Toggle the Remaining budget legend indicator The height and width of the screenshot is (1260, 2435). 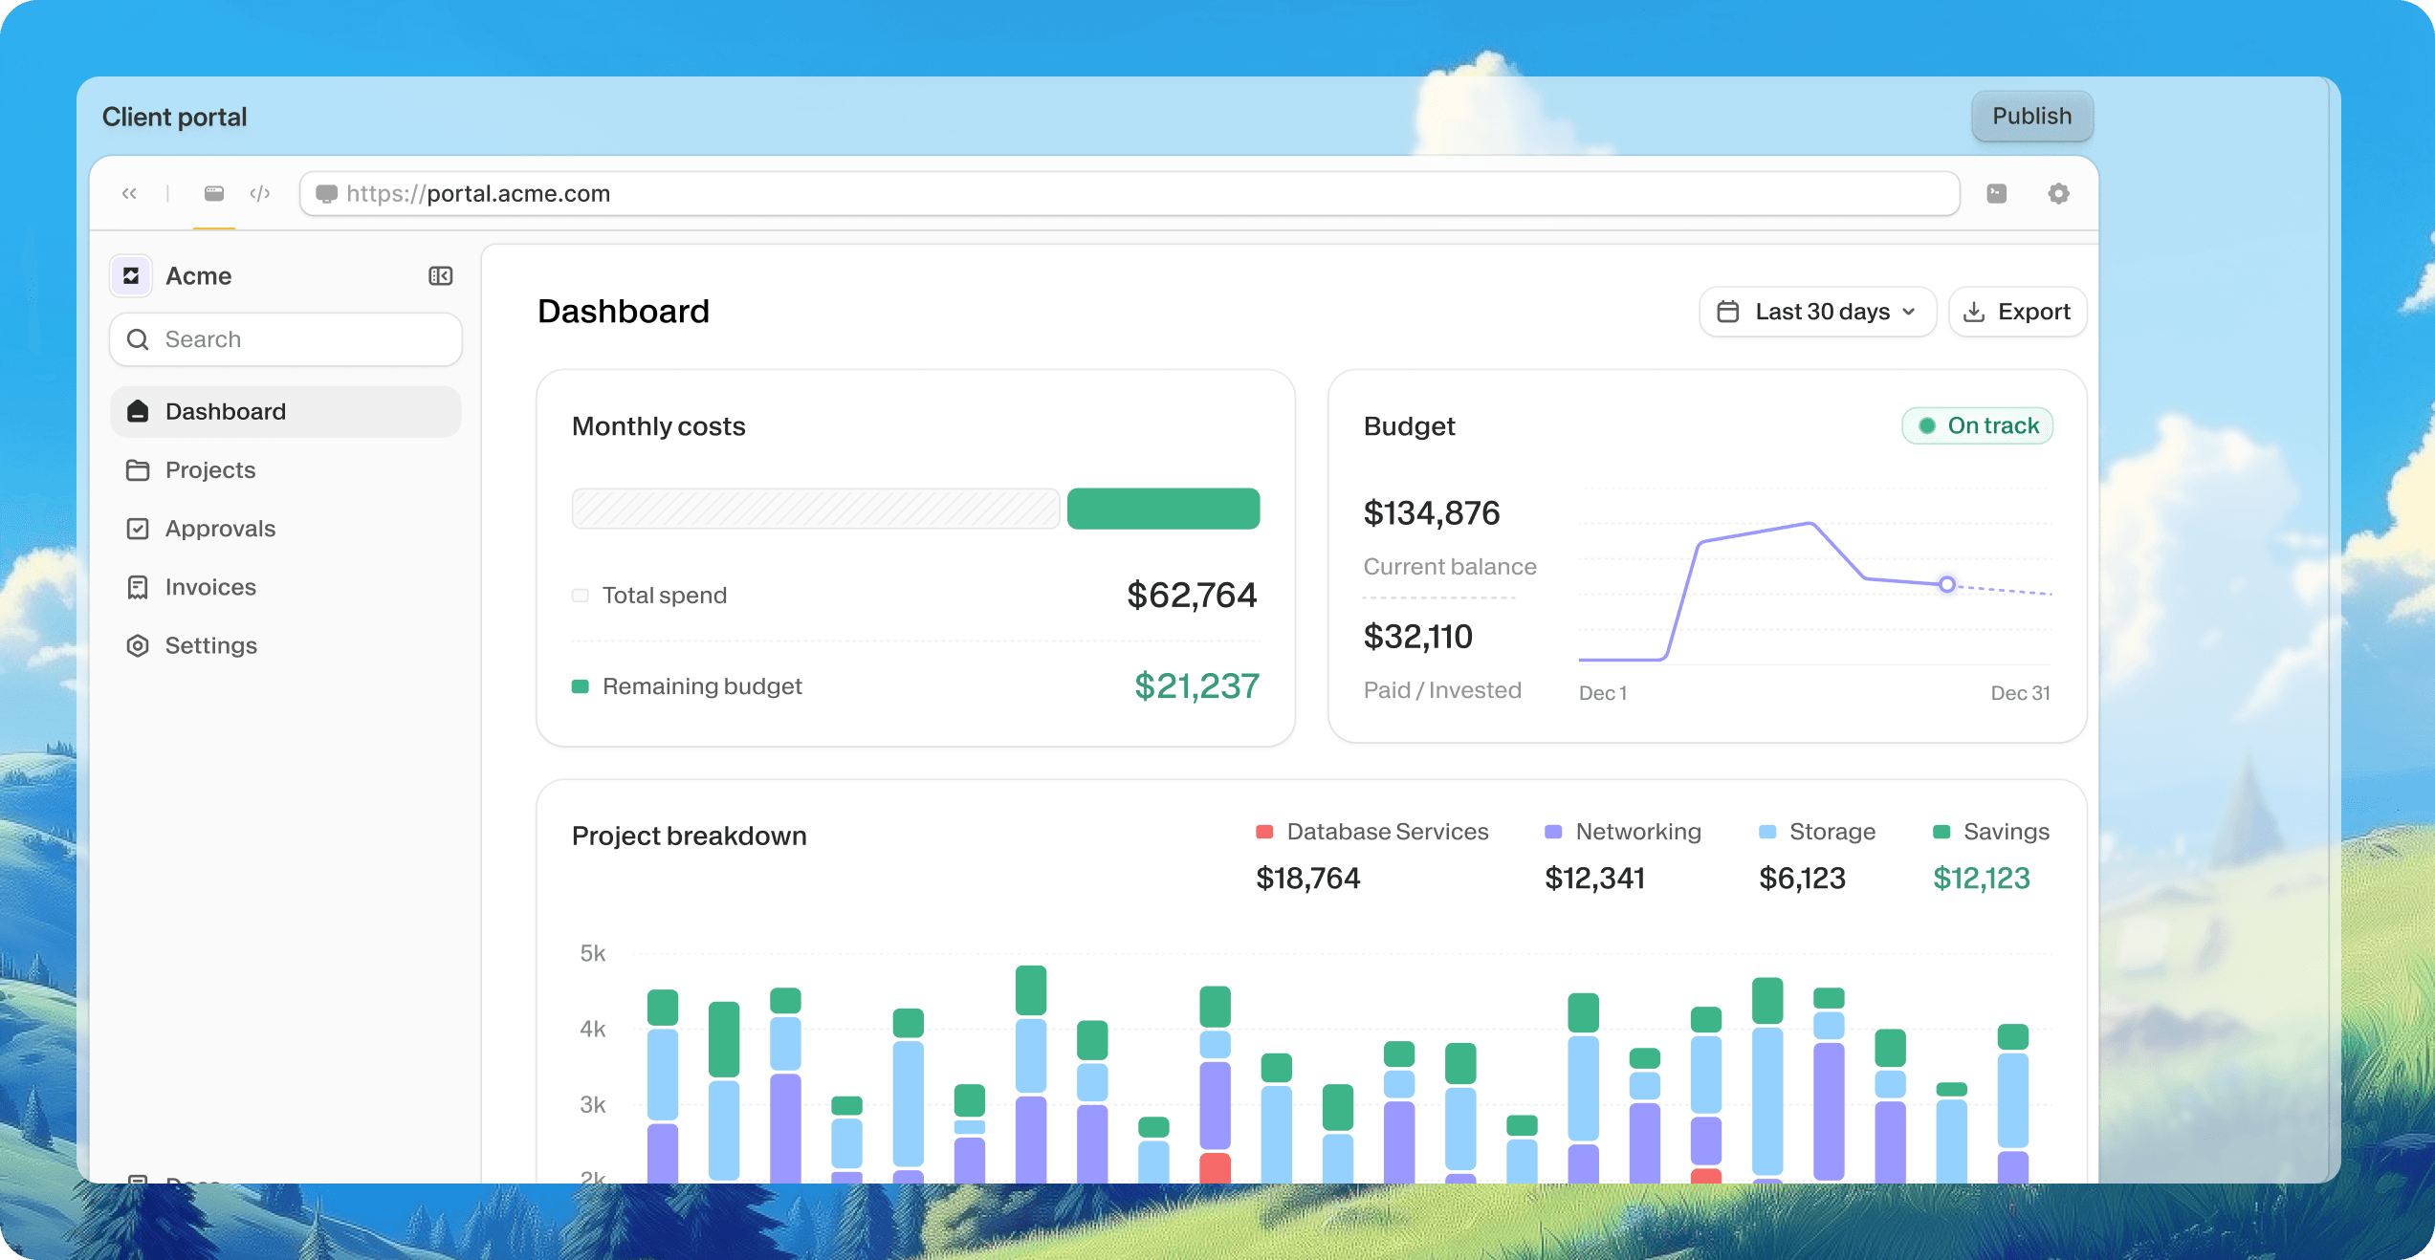click(581, 685)
